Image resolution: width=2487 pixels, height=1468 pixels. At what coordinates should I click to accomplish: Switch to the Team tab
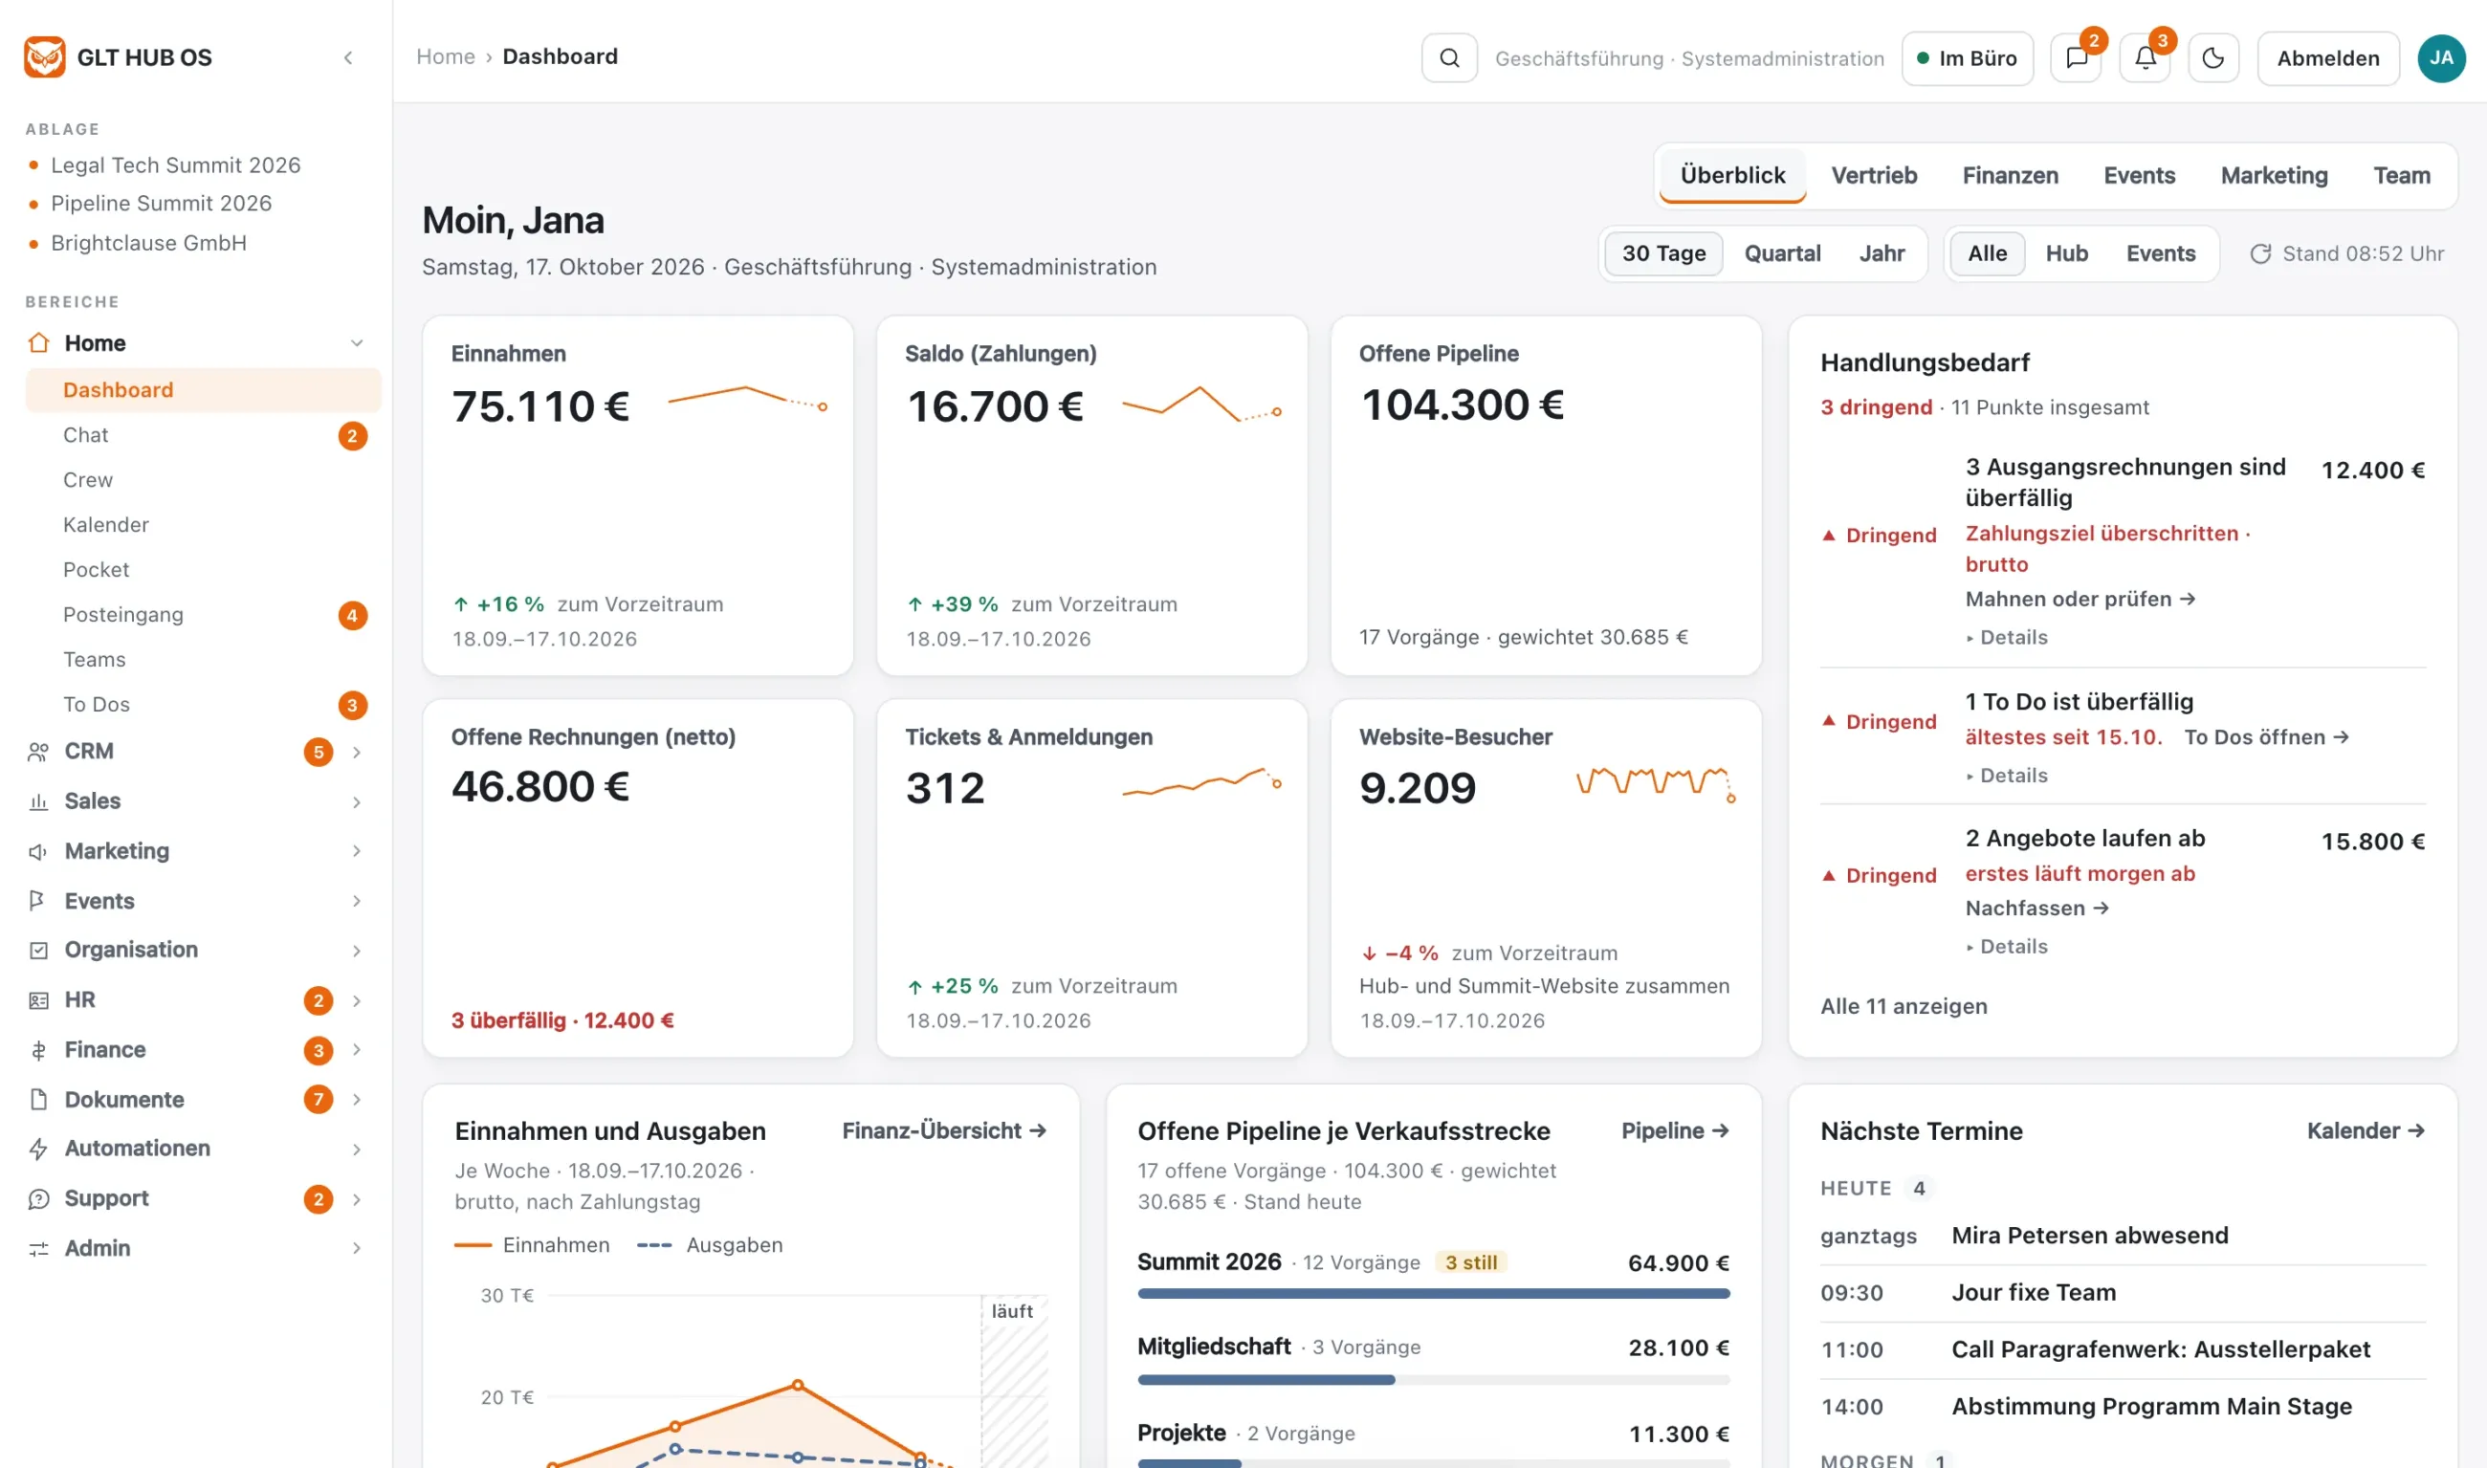coord(2401,176)
